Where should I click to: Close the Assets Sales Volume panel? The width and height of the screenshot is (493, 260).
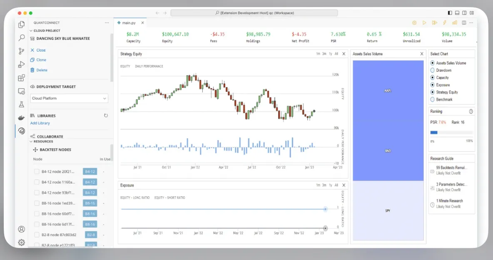click(421, 54)
